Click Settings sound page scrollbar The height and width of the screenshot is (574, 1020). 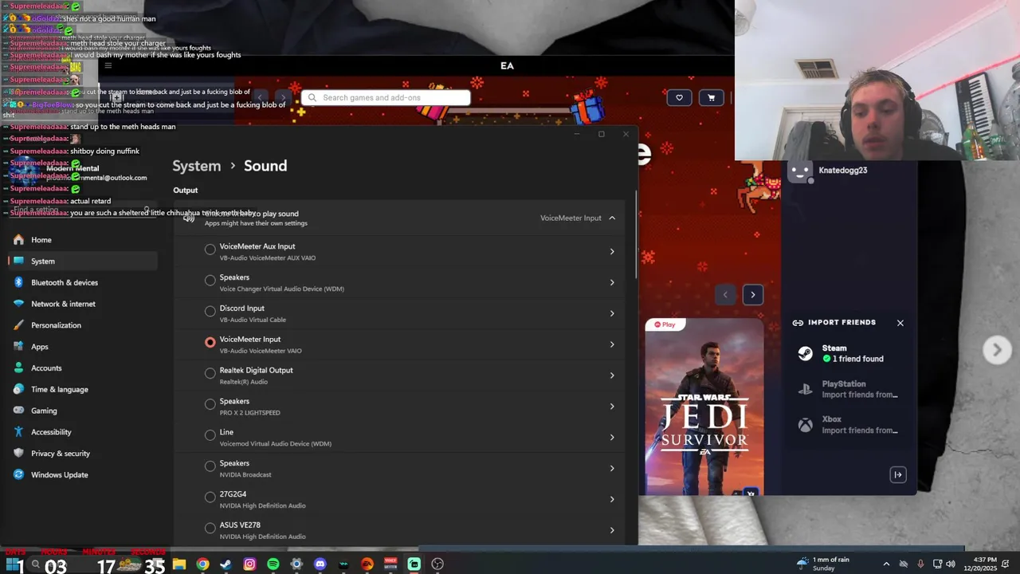pyautogui.click(x=635, y=235)
